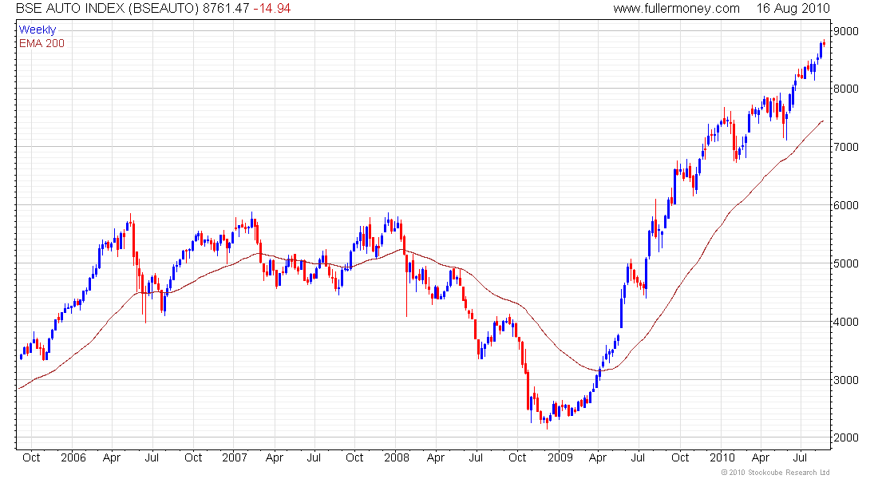Click the Stockcube Research Ltd copyright text
This screenshot has width=878, height=479.
click(775, 473)
